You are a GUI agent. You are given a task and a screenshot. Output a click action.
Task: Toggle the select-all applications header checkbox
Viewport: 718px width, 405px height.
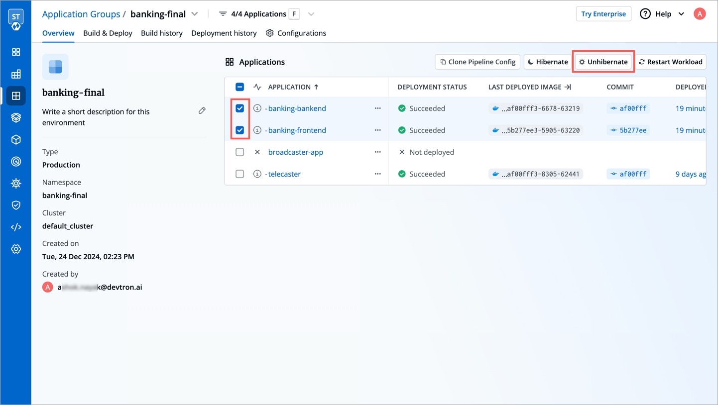point(239,87)
